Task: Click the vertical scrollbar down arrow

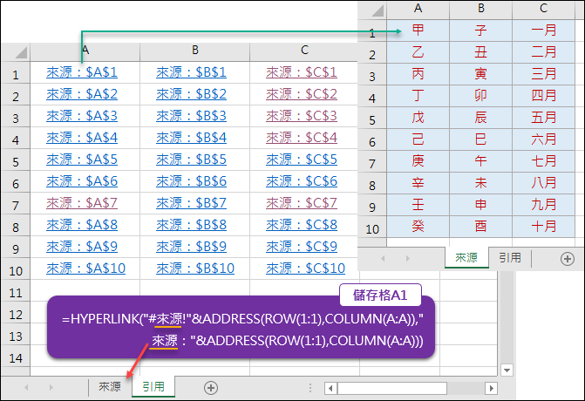Action: click(507, 370)
